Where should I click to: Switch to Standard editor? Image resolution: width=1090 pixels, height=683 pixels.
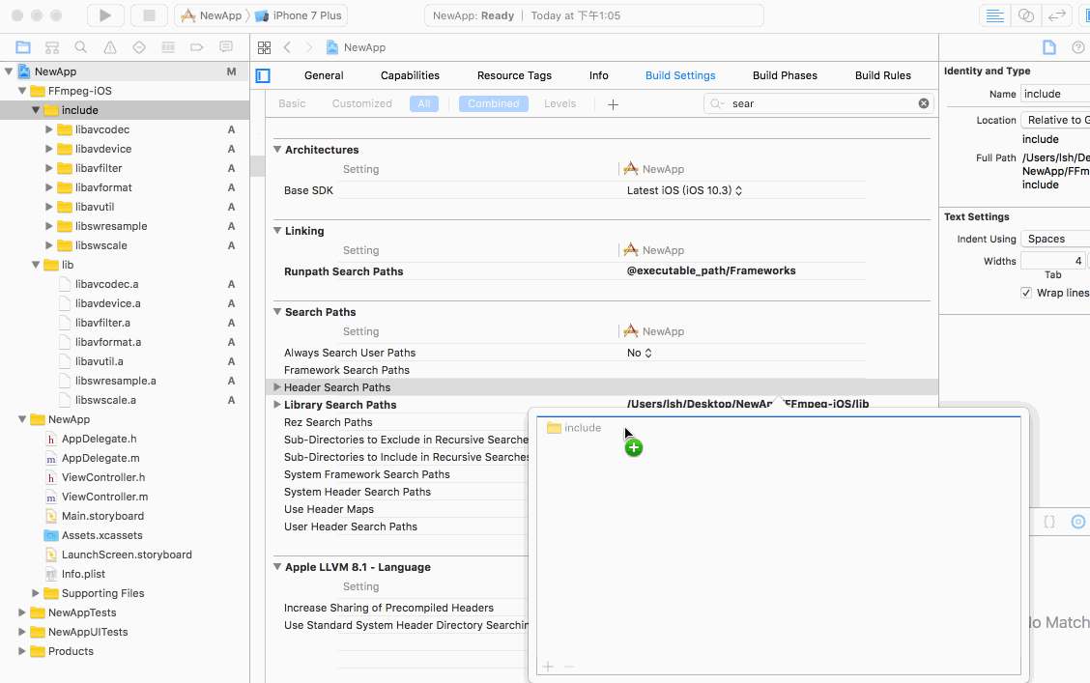[x=994, y=15]
